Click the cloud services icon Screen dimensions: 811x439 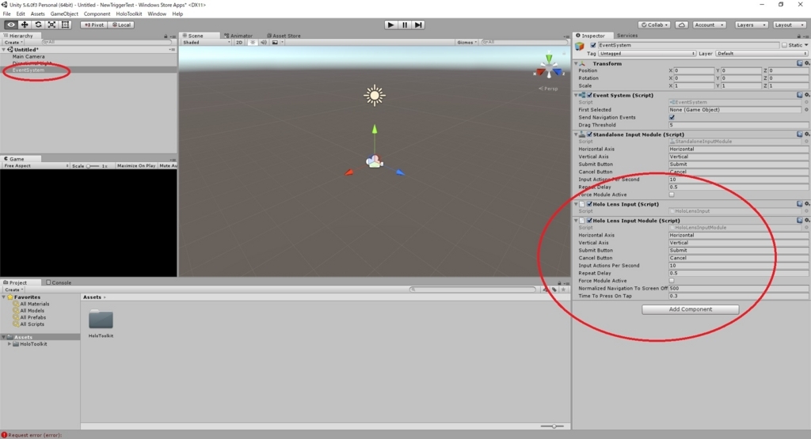(x=682, y=25)
